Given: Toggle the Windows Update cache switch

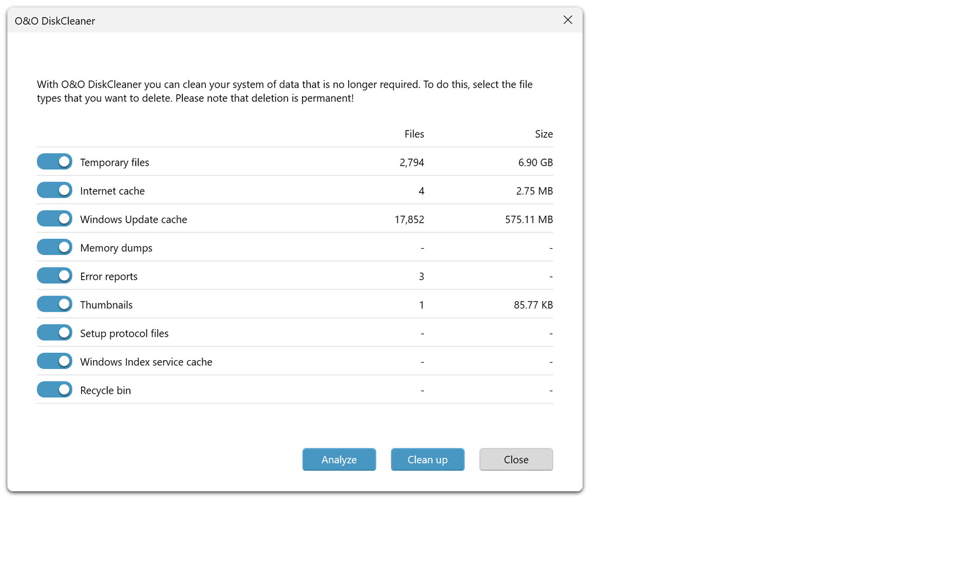Looking at the screenshot, I should pyautogui.click(x=54, y=219).
